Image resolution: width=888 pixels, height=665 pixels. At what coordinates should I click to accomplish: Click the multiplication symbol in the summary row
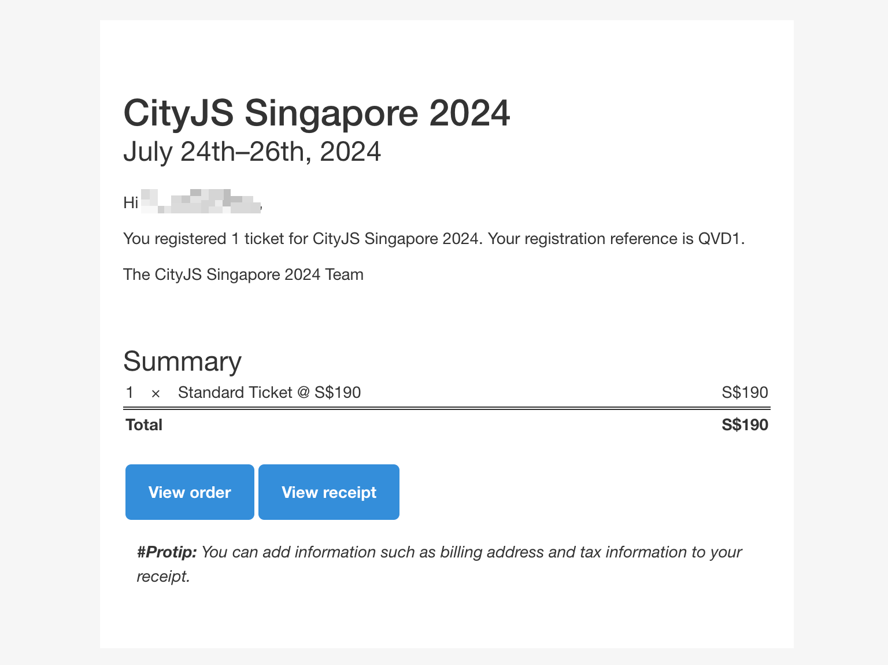[155, 393]
